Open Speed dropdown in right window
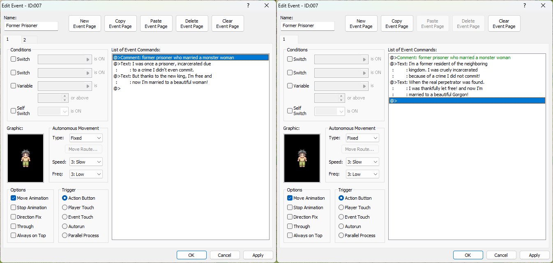This screenshot has width=553, height=263. 362,162
